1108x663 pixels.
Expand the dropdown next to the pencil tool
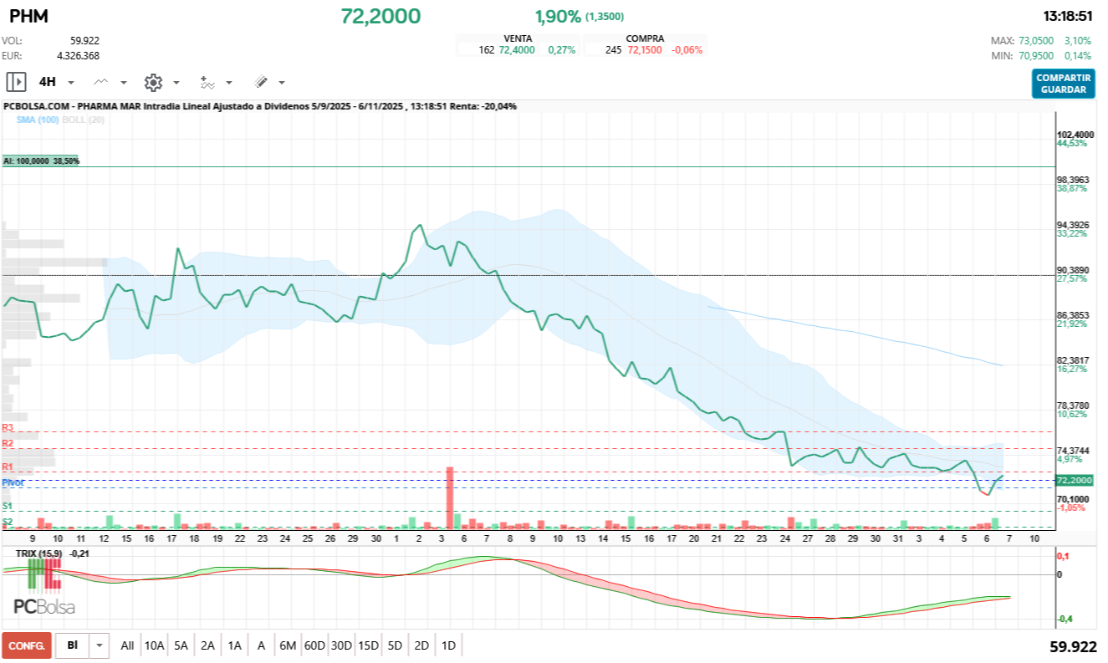pos(279,82)
